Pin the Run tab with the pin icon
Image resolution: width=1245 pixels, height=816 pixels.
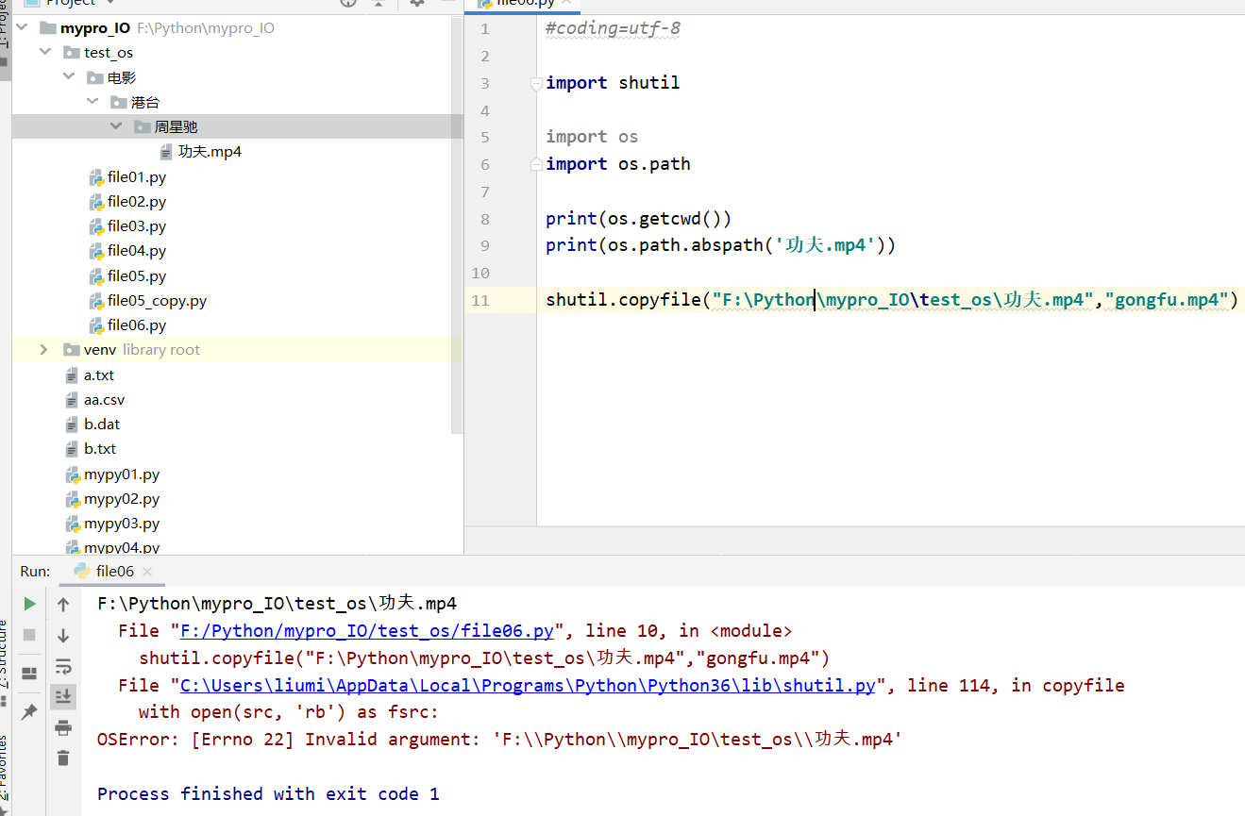[x=29, y=711]
